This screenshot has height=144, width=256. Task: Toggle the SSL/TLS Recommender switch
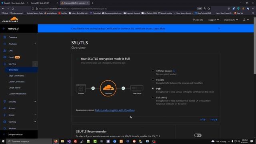click(198, 135)
